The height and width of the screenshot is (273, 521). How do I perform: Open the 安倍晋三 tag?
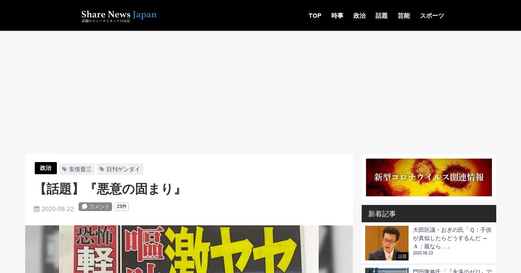coord(77,169)
